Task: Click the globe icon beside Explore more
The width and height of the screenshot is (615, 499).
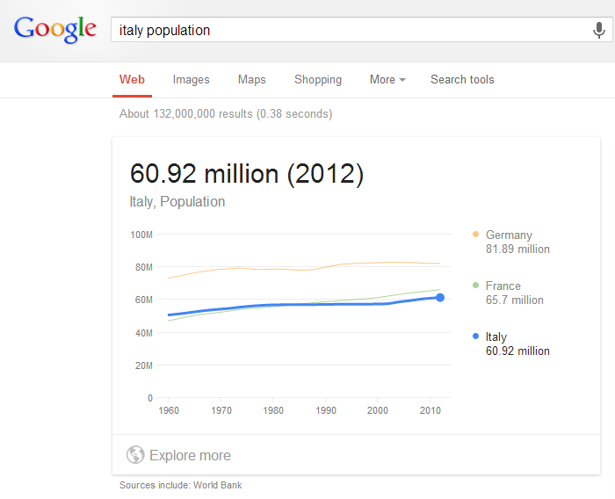Action: click(x=135, y=455)
